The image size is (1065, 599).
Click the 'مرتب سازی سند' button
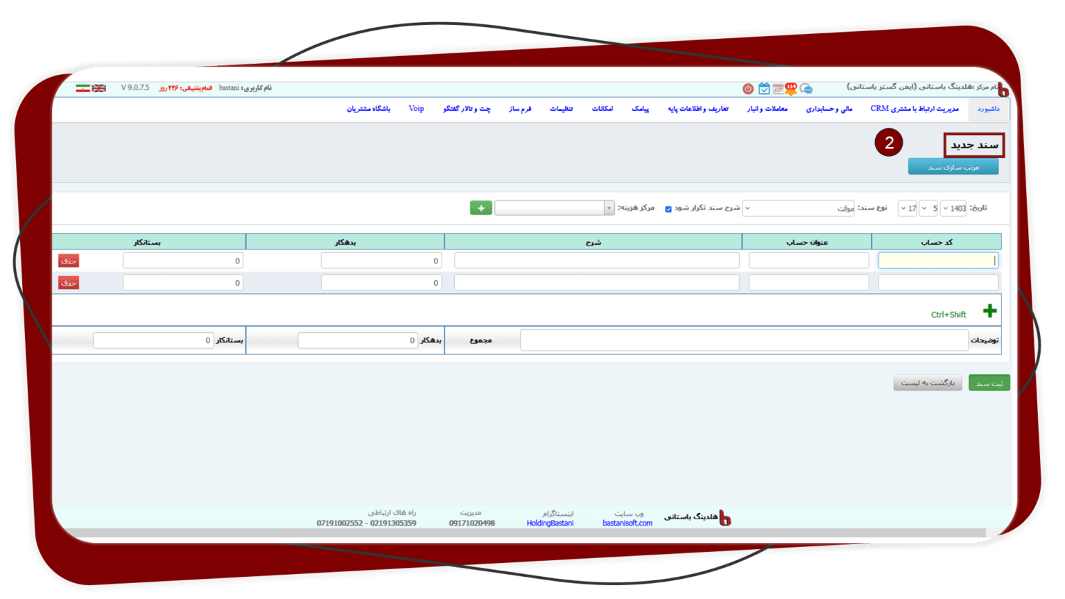tap(953, 167)
